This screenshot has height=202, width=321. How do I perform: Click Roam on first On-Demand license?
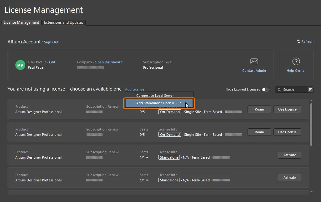point(259,109)
